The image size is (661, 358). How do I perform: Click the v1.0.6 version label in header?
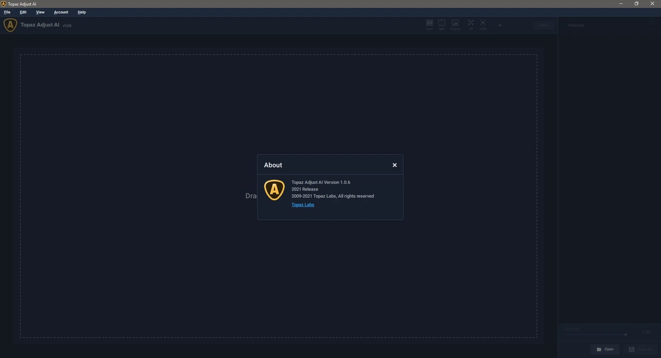pos(67,26)
